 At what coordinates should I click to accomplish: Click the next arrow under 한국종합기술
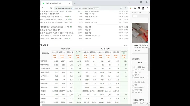[136, 16]
